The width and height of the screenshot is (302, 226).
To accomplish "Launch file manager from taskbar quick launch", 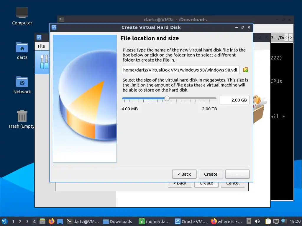I will pyautogui.click(x=42, y=221).
